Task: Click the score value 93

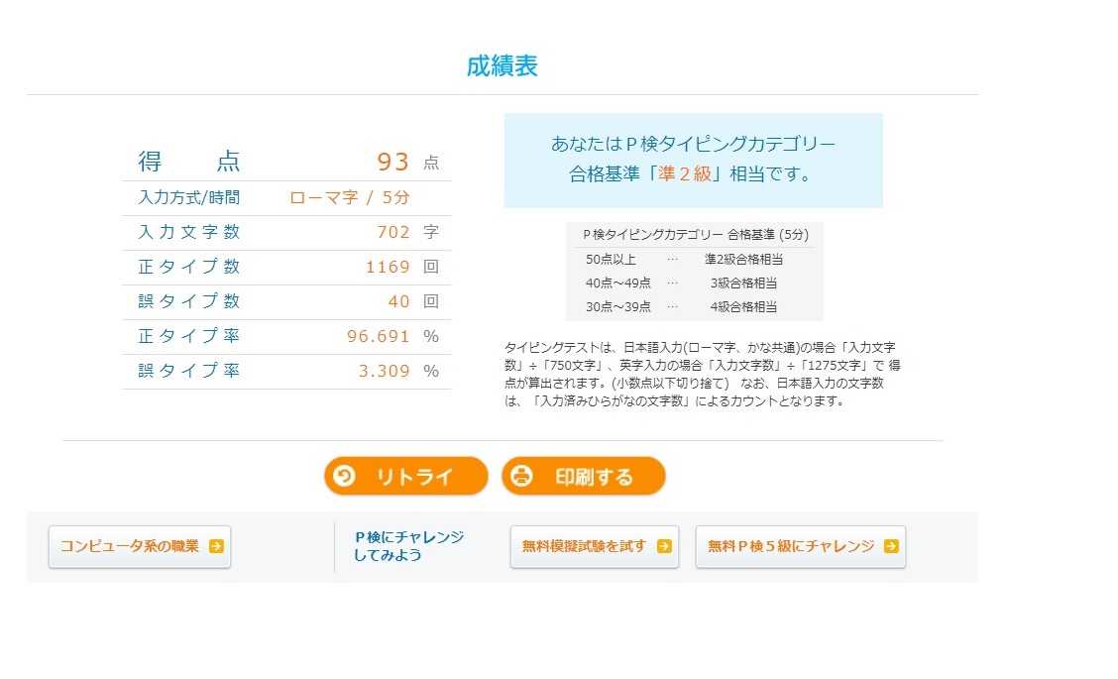Action: coord(392,162)
